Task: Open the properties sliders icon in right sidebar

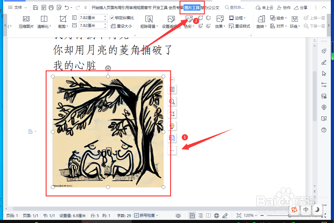Action: 324,85
